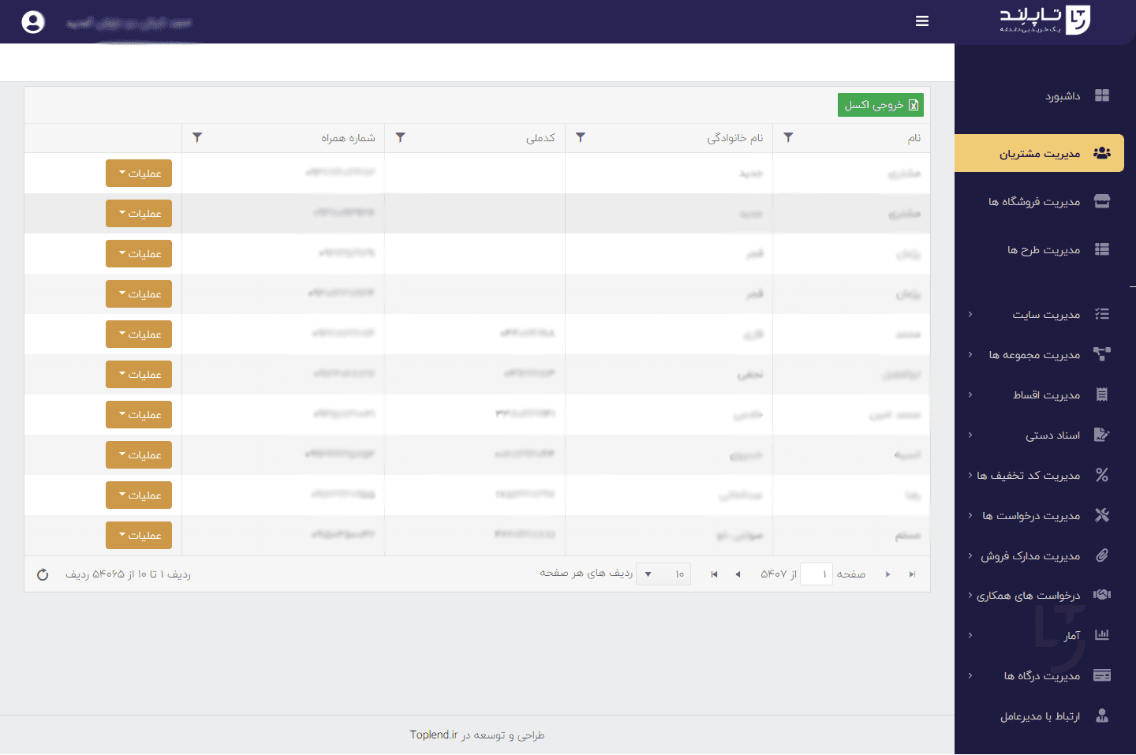1136x755 pixels.
Task: Open عملیات dropdown in second row
Action: [x=139, y=214]
